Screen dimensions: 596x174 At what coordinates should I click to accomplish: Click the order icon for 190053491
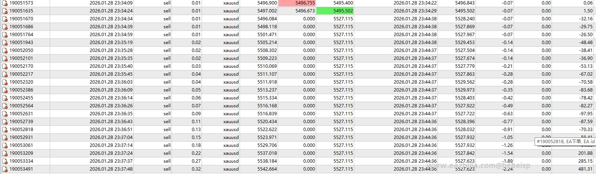coord(5,169)
